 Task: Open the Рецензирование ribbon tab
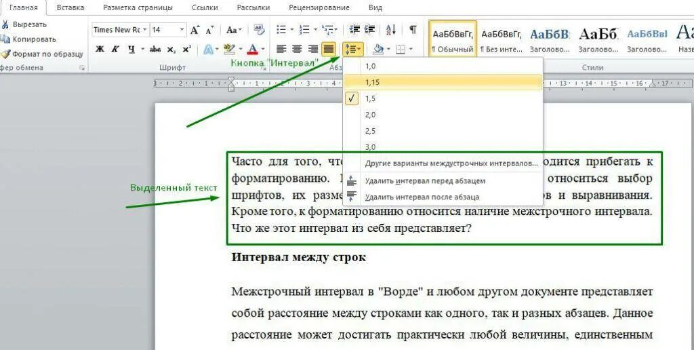coord(319,7)
